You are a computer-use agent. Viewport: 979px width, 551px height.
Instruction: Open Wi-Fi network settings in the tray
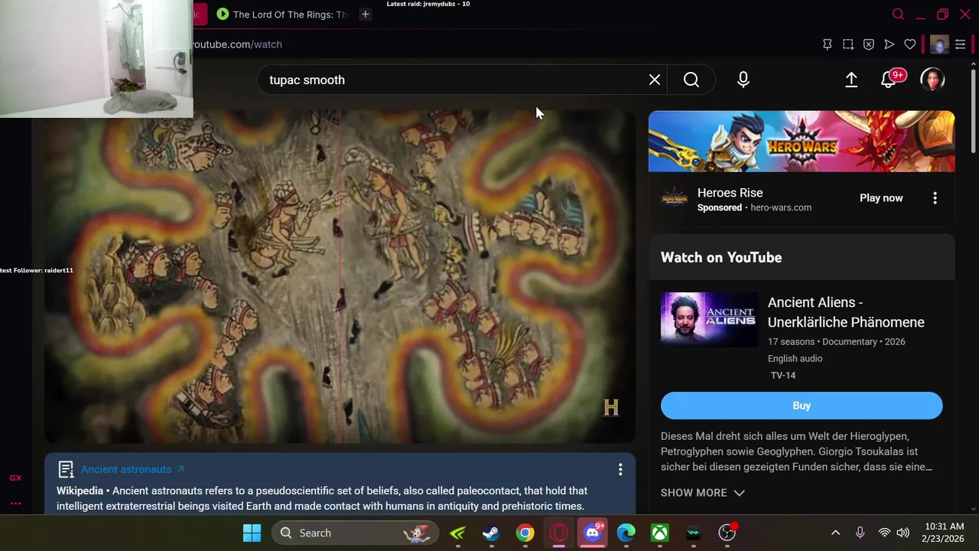885,533
